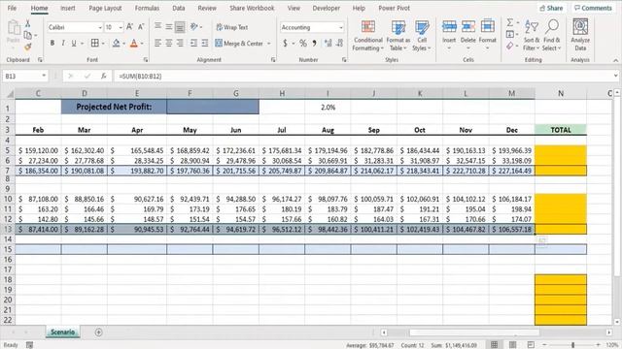This screenshot has width=622, height=349.
Task: Select the Scenario sheet tab
Action: coord(62,332)
